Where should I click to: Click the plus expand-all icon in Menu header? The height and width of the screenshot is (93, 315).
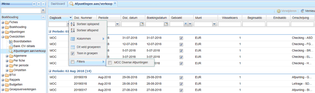point(39,4)
